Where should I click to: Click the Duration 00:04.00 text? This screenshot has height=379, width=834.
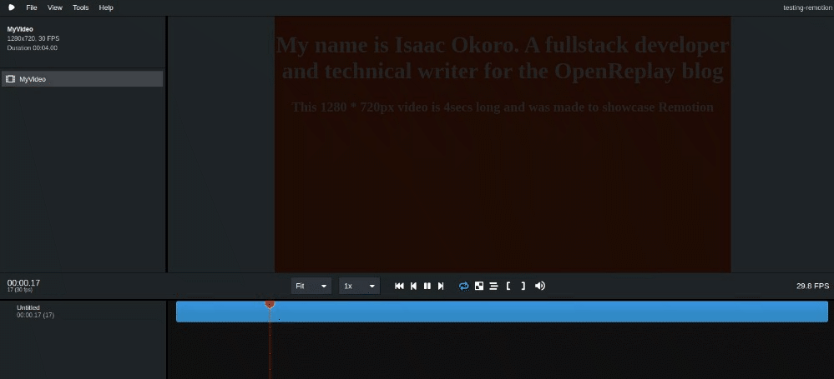coord(33,47)
